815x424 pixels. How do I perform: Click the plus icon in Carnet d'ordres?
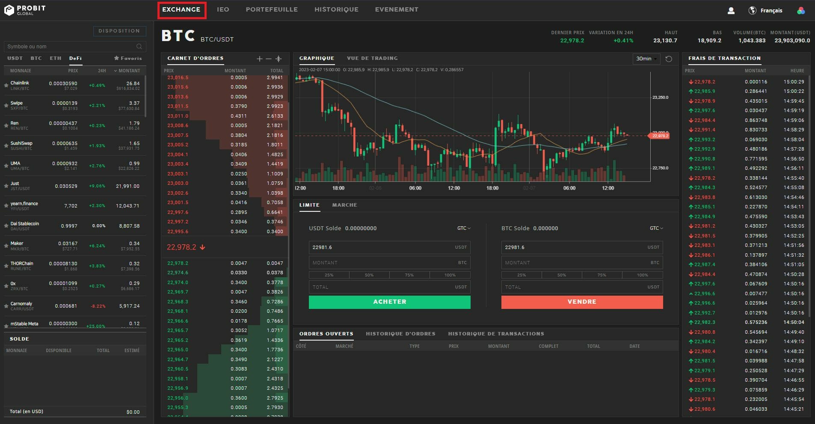tap(259, 59)
